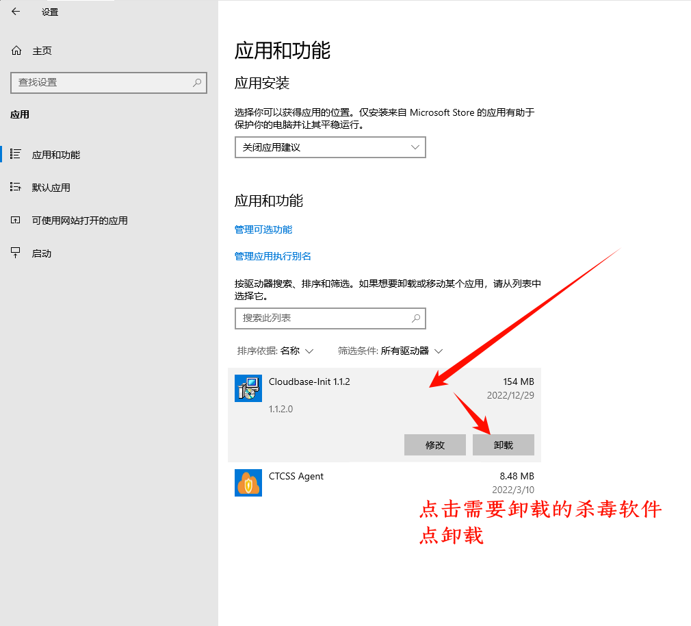Click the 启动 startup icon in sidebar
691x626 pixels.
click(16, 253)
